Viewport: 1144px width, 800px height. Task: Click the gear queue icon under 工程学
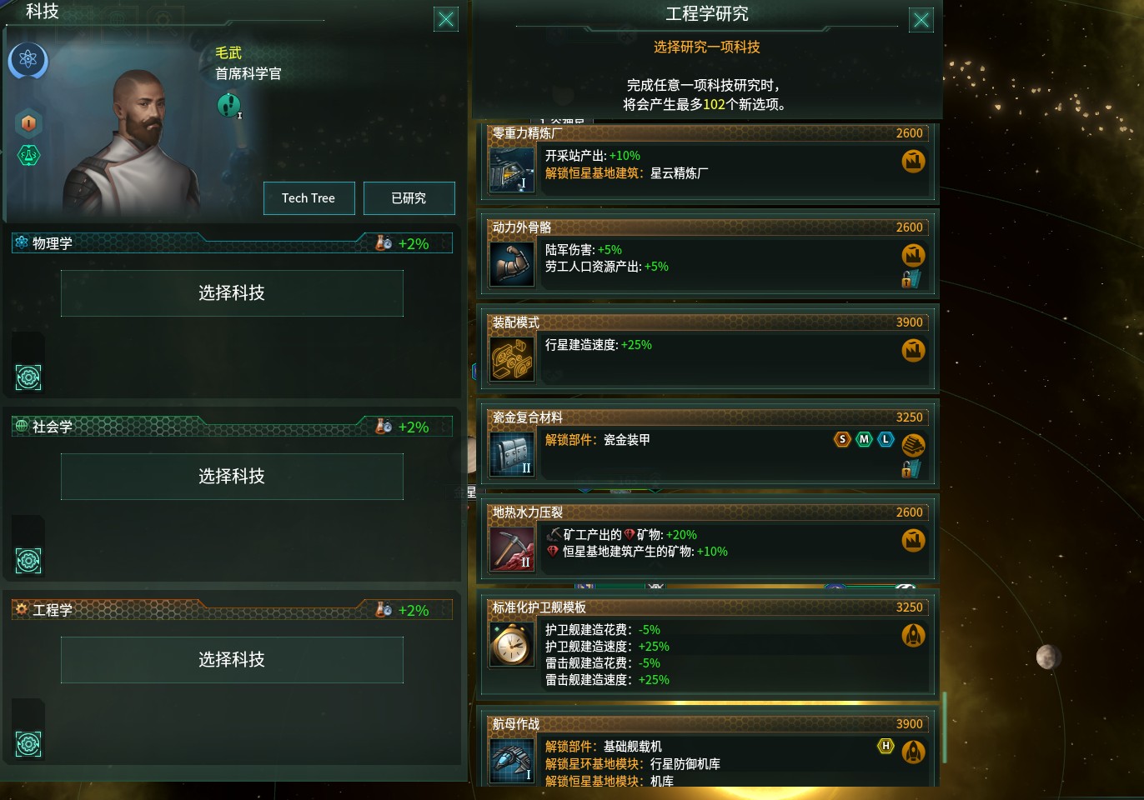[28, 744]
